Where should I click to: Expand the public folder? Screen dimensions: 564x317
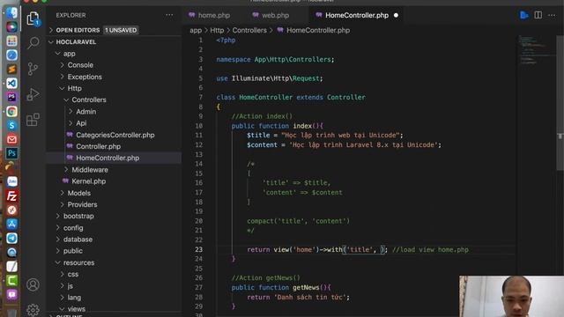coord(72,251)
